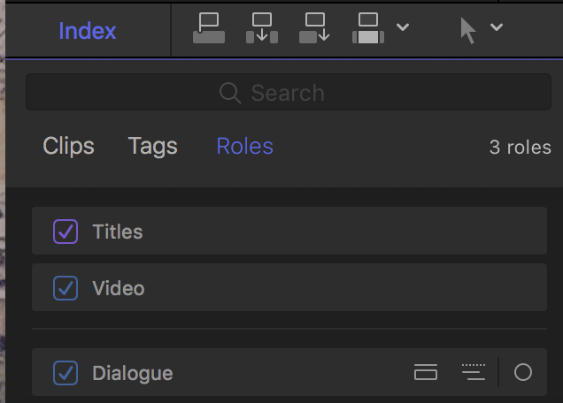The width and height of the screenshot is (563, 403).
Task: Select the arrow Select tool icon
Action: point(468,31)
